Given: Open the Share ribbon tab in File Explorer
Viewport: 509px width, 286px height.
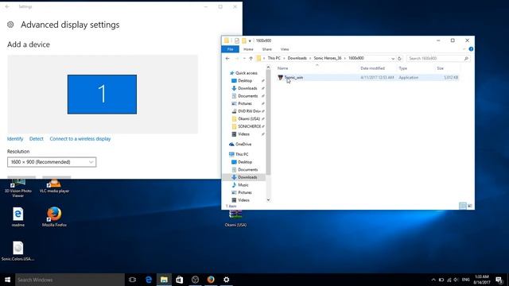Looking at the screenshot, I should point(267,49).
